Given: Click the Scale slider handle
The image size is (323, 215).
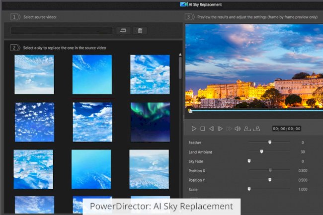Looking at the screenshot, I should 249,189.
